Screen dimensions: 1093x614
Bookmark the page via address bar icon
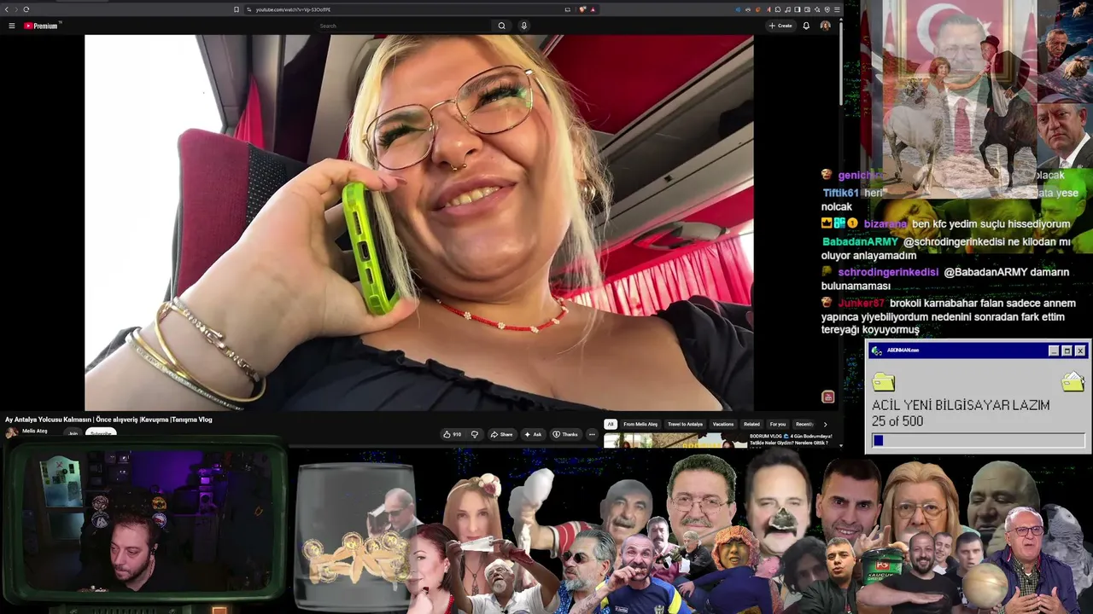point(237,9)
